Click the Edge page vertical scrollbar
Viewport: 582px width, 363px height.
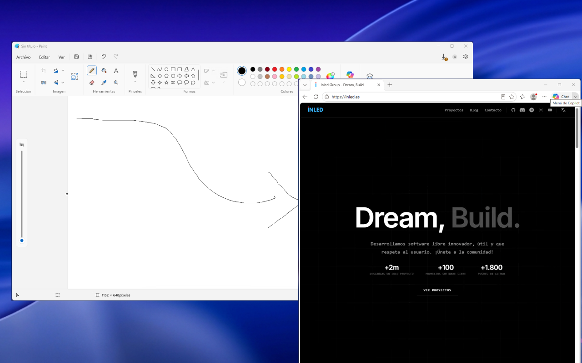pyautogui.click(x=577, y=128)
